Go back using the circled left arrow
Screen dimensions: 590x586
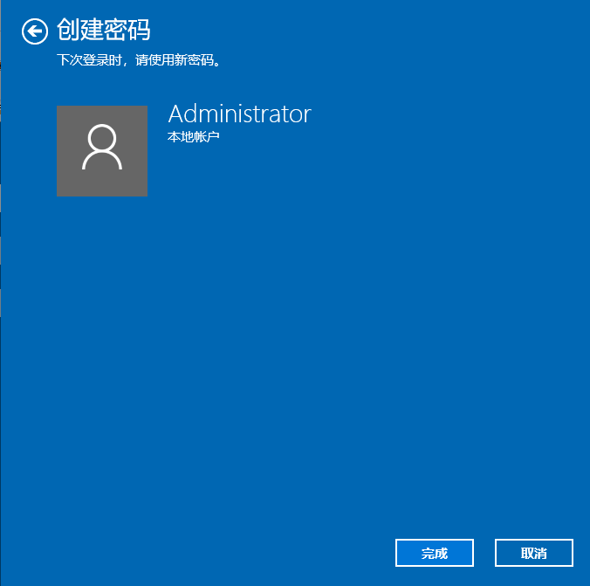coord(35,32)
